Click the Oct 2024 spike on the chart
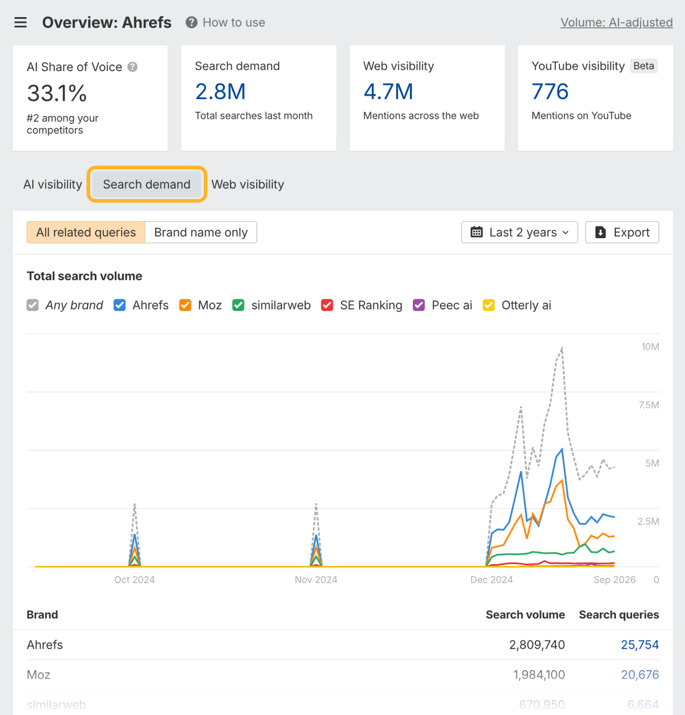685x715 pixels. pos(134,536)
